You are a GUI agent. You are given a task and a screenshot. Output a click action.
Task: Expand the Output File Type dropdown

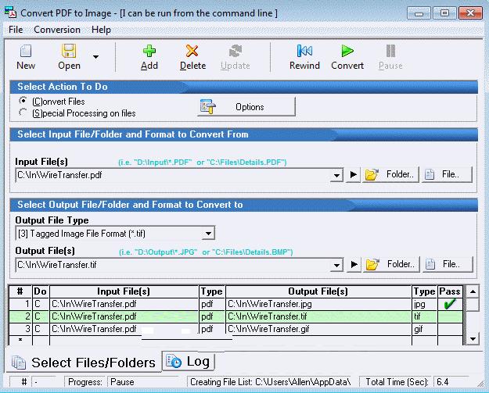pyautogui.click(x=208, y=234)
